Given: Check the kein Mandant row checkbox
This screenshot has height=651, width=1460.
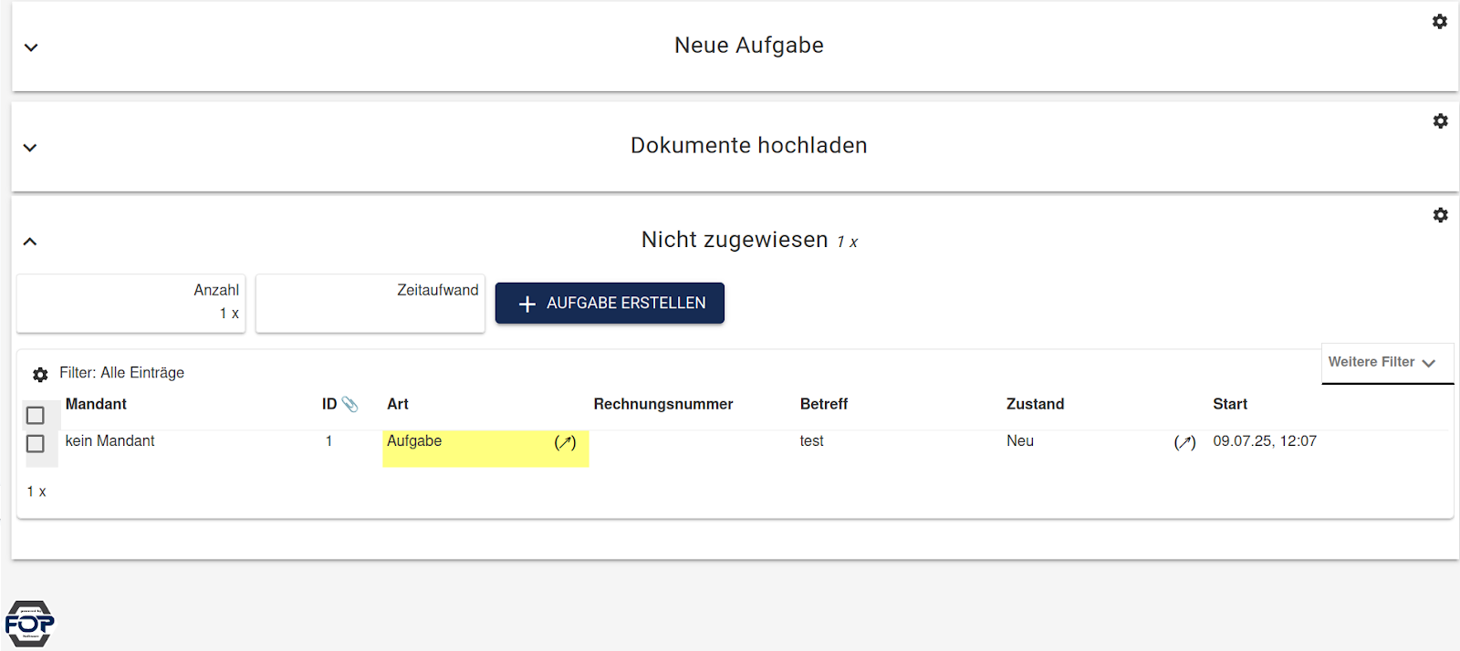Looking at the screenshot, I should 36,443.
